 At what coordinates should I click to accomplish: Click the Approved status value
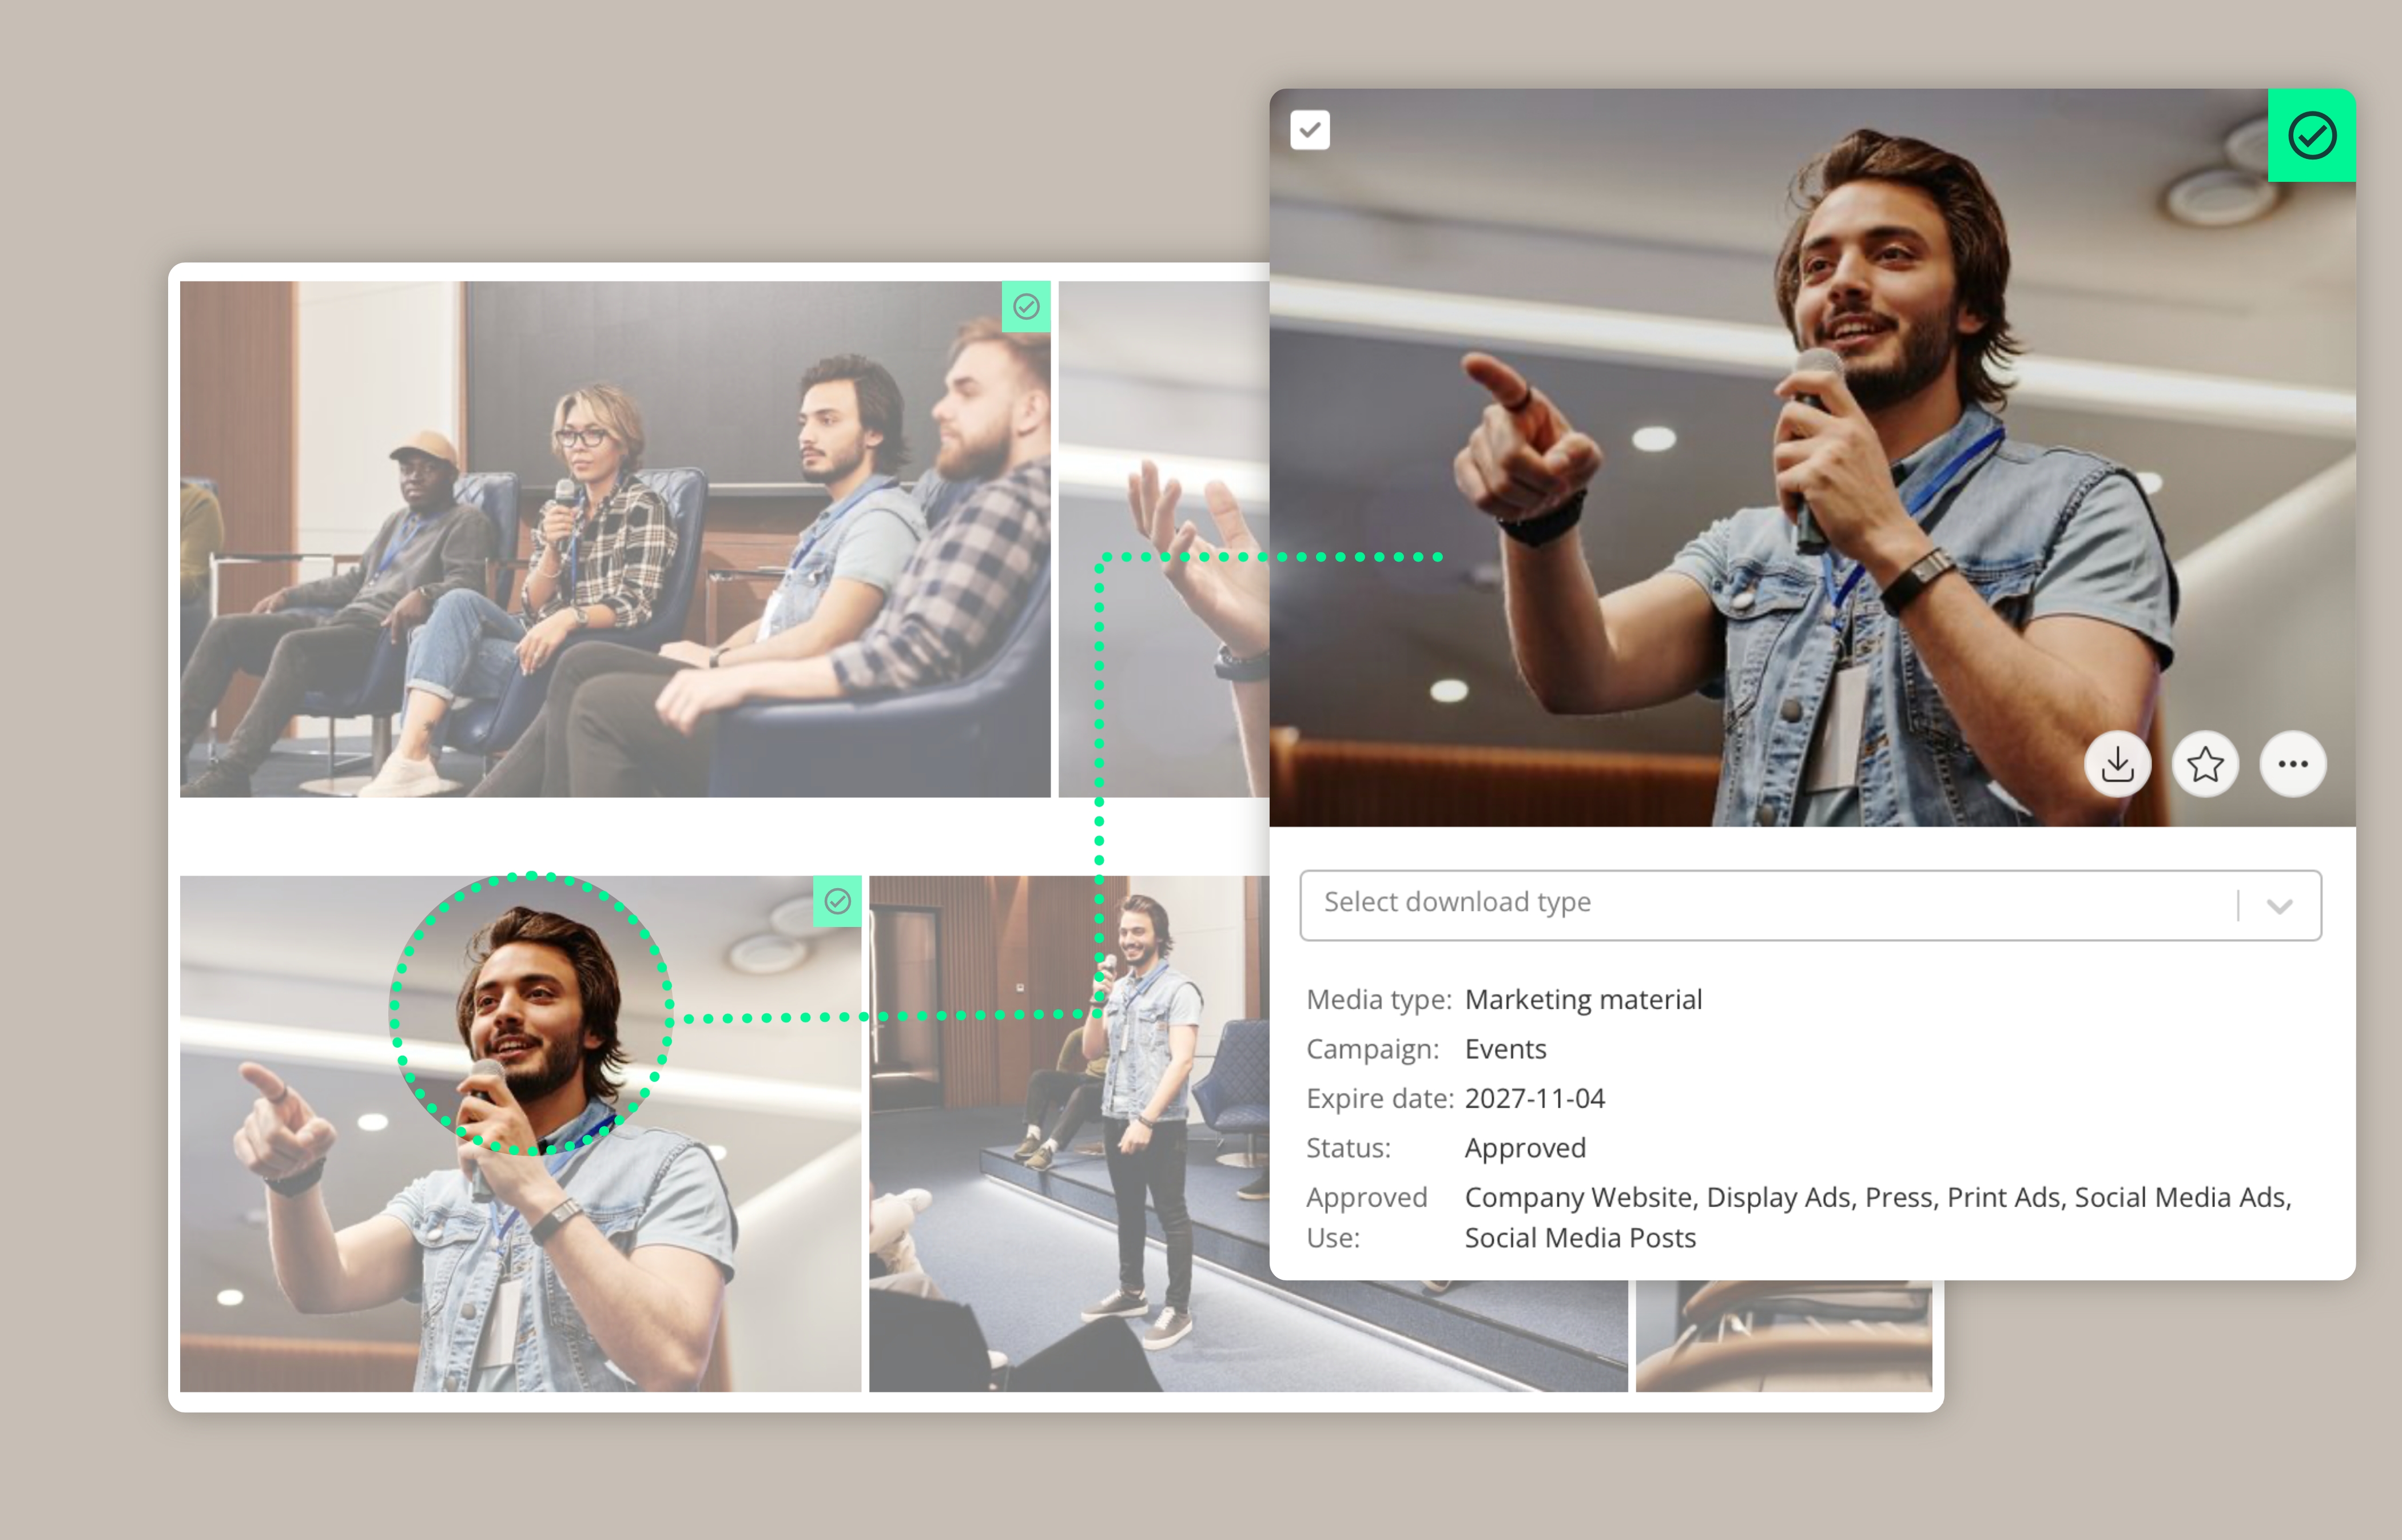[1525, 1148]
